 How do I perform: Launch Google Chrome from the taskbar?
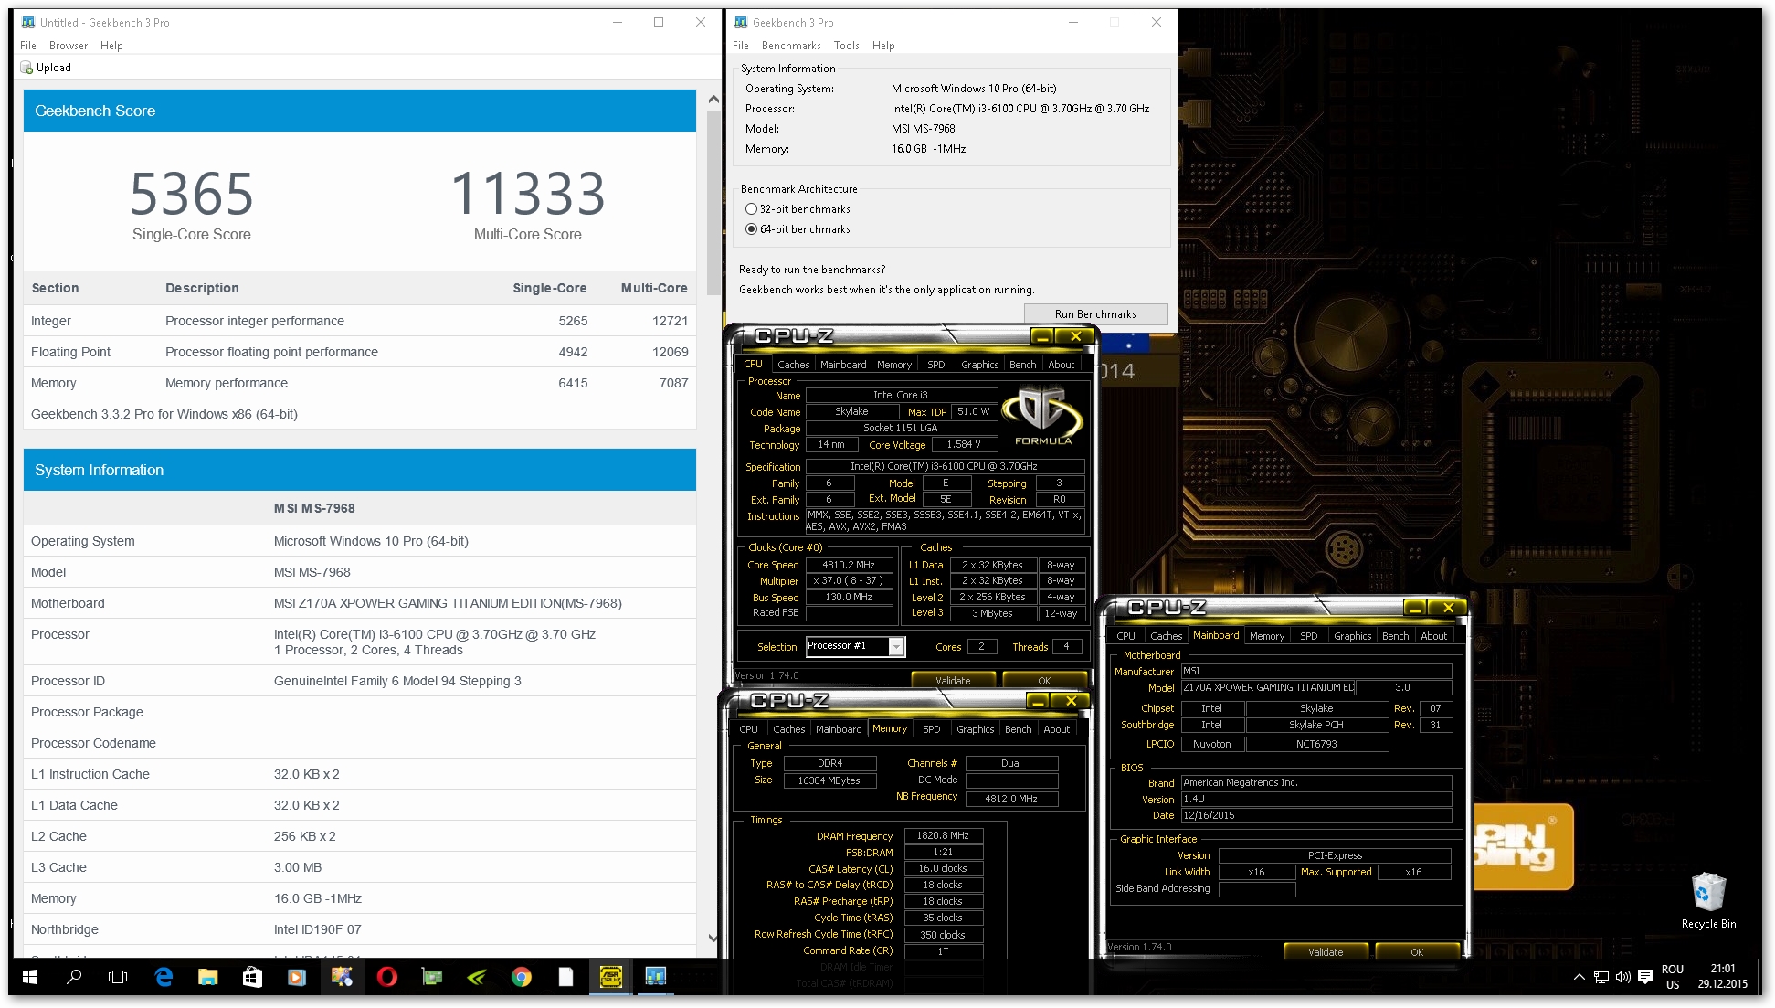tap(521, 977)
